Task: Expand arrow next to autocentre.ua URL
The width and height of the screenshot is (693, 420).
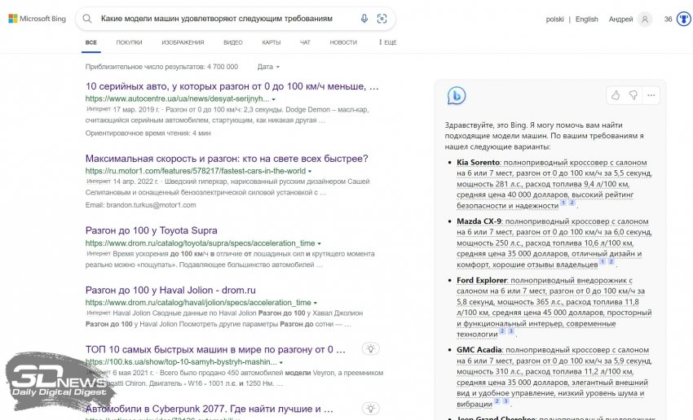Action: pos(274,98)
